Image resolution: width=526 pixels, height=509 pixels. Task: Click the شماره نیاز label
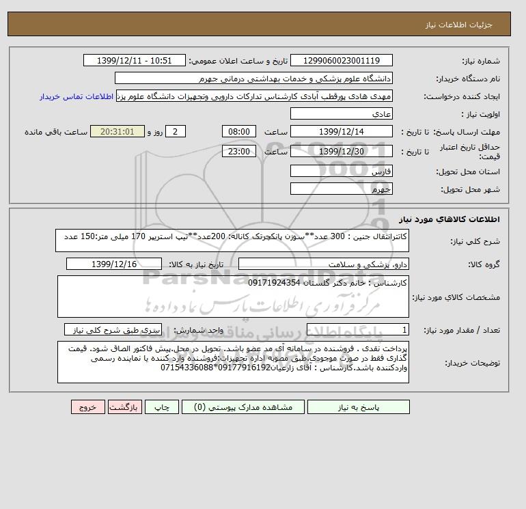point(481,61)
